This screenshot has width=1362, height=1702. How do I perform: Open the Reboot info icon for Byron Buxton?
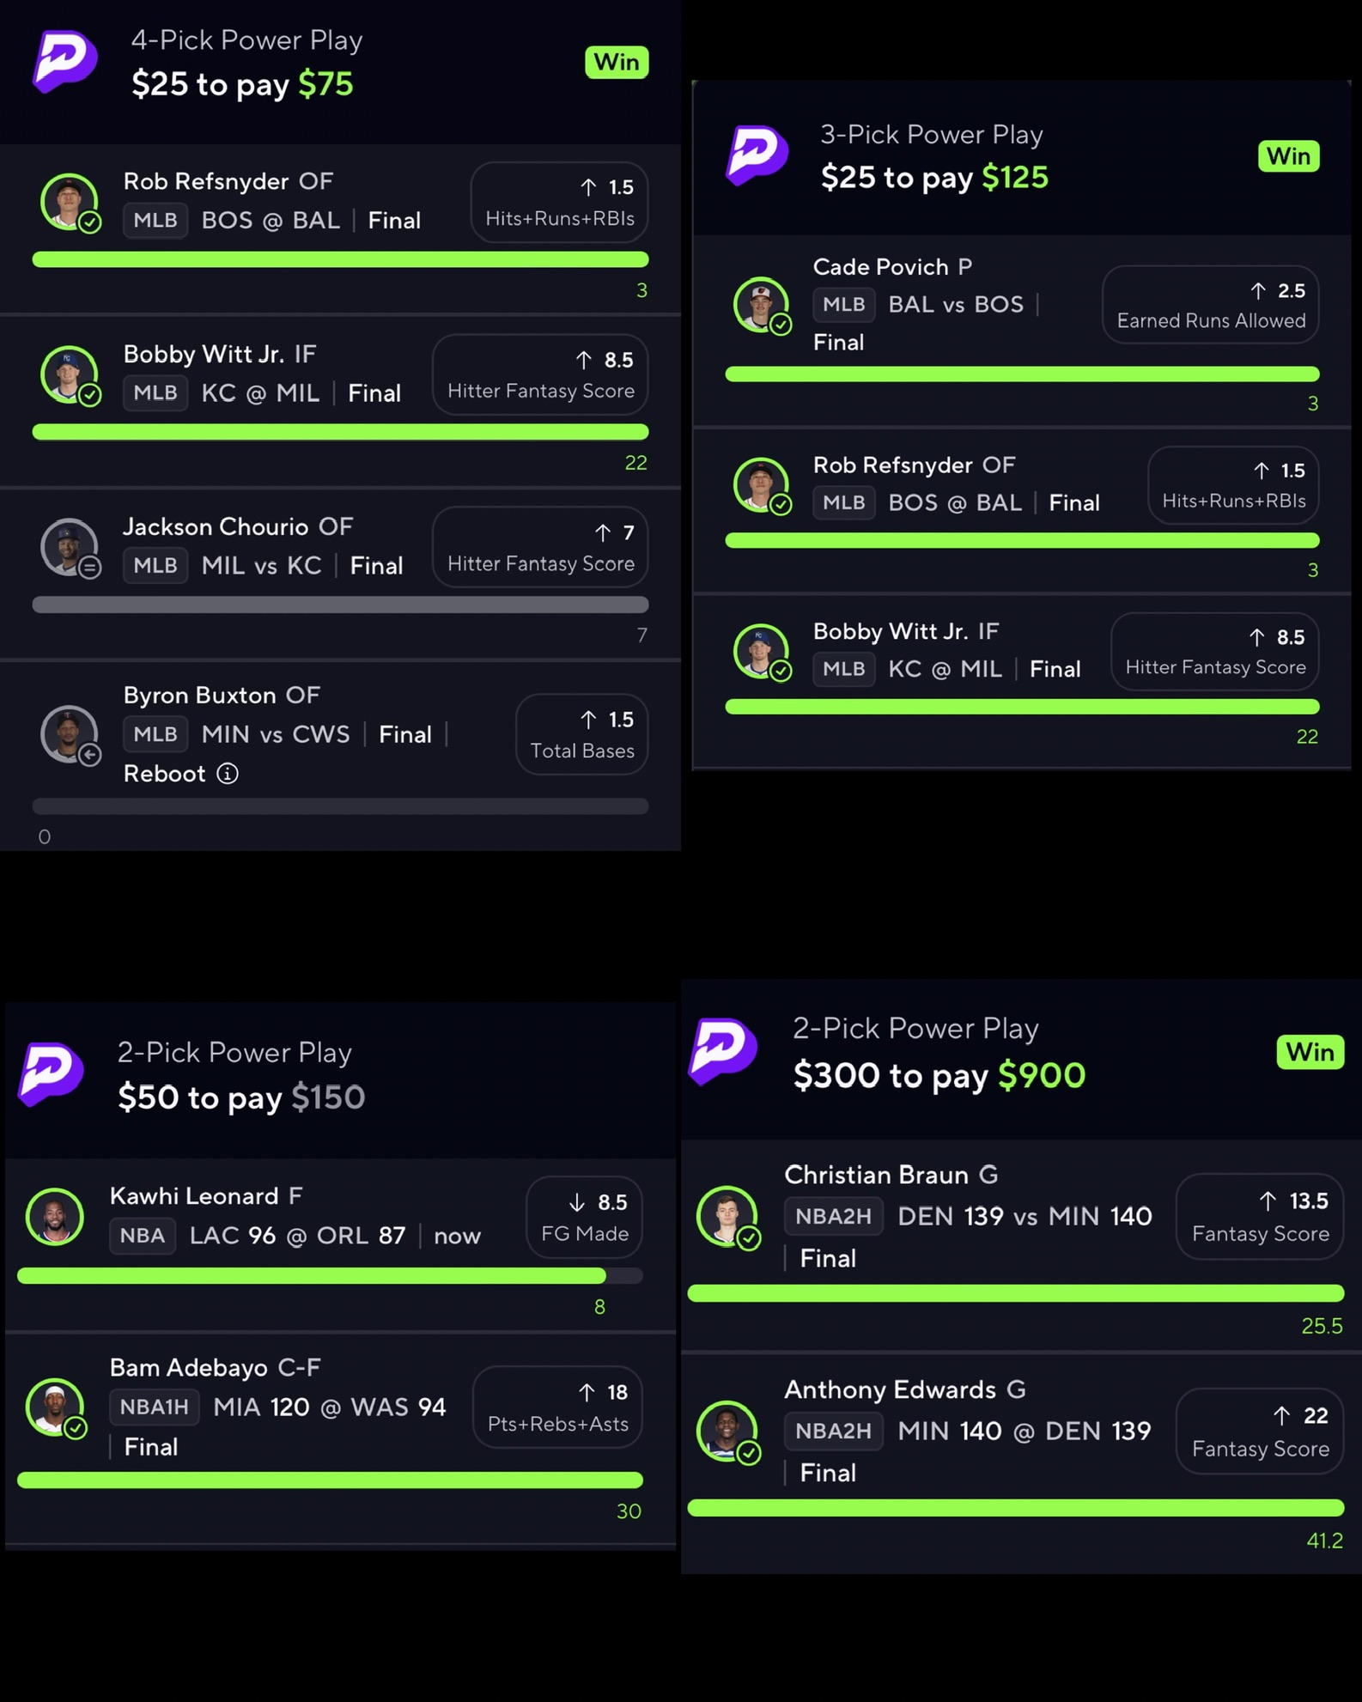coord(228,774)
